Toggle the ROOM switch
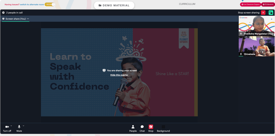275x136 pixels. tap(50, 4)
